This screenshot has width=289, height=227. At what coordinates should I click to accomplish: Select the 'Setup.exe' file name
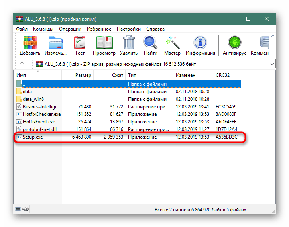coord(33,137)
